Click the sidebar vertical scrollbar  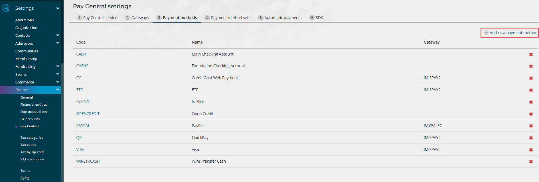tap(62, 122)
